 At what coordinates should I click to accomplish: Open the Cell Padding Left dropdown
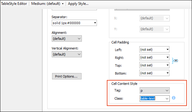[154, 50]
